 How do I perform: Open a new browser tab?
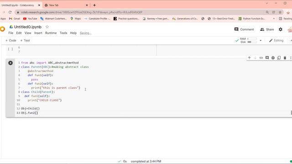click(94, 5)
